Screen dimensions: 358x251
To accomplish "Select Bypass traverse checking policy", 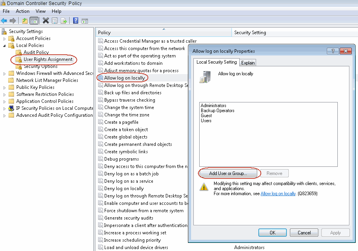I will point(130,100).
